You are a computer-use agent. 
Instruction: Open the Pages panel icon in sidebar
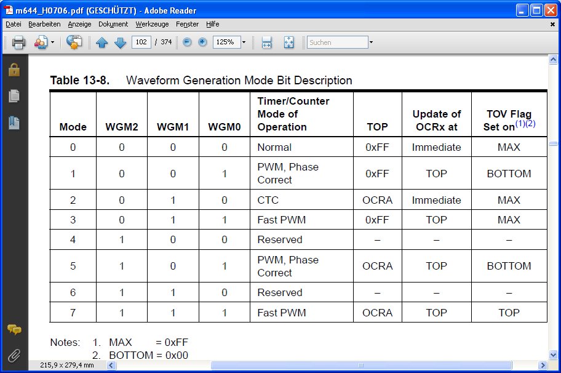[x=14, y=96]
